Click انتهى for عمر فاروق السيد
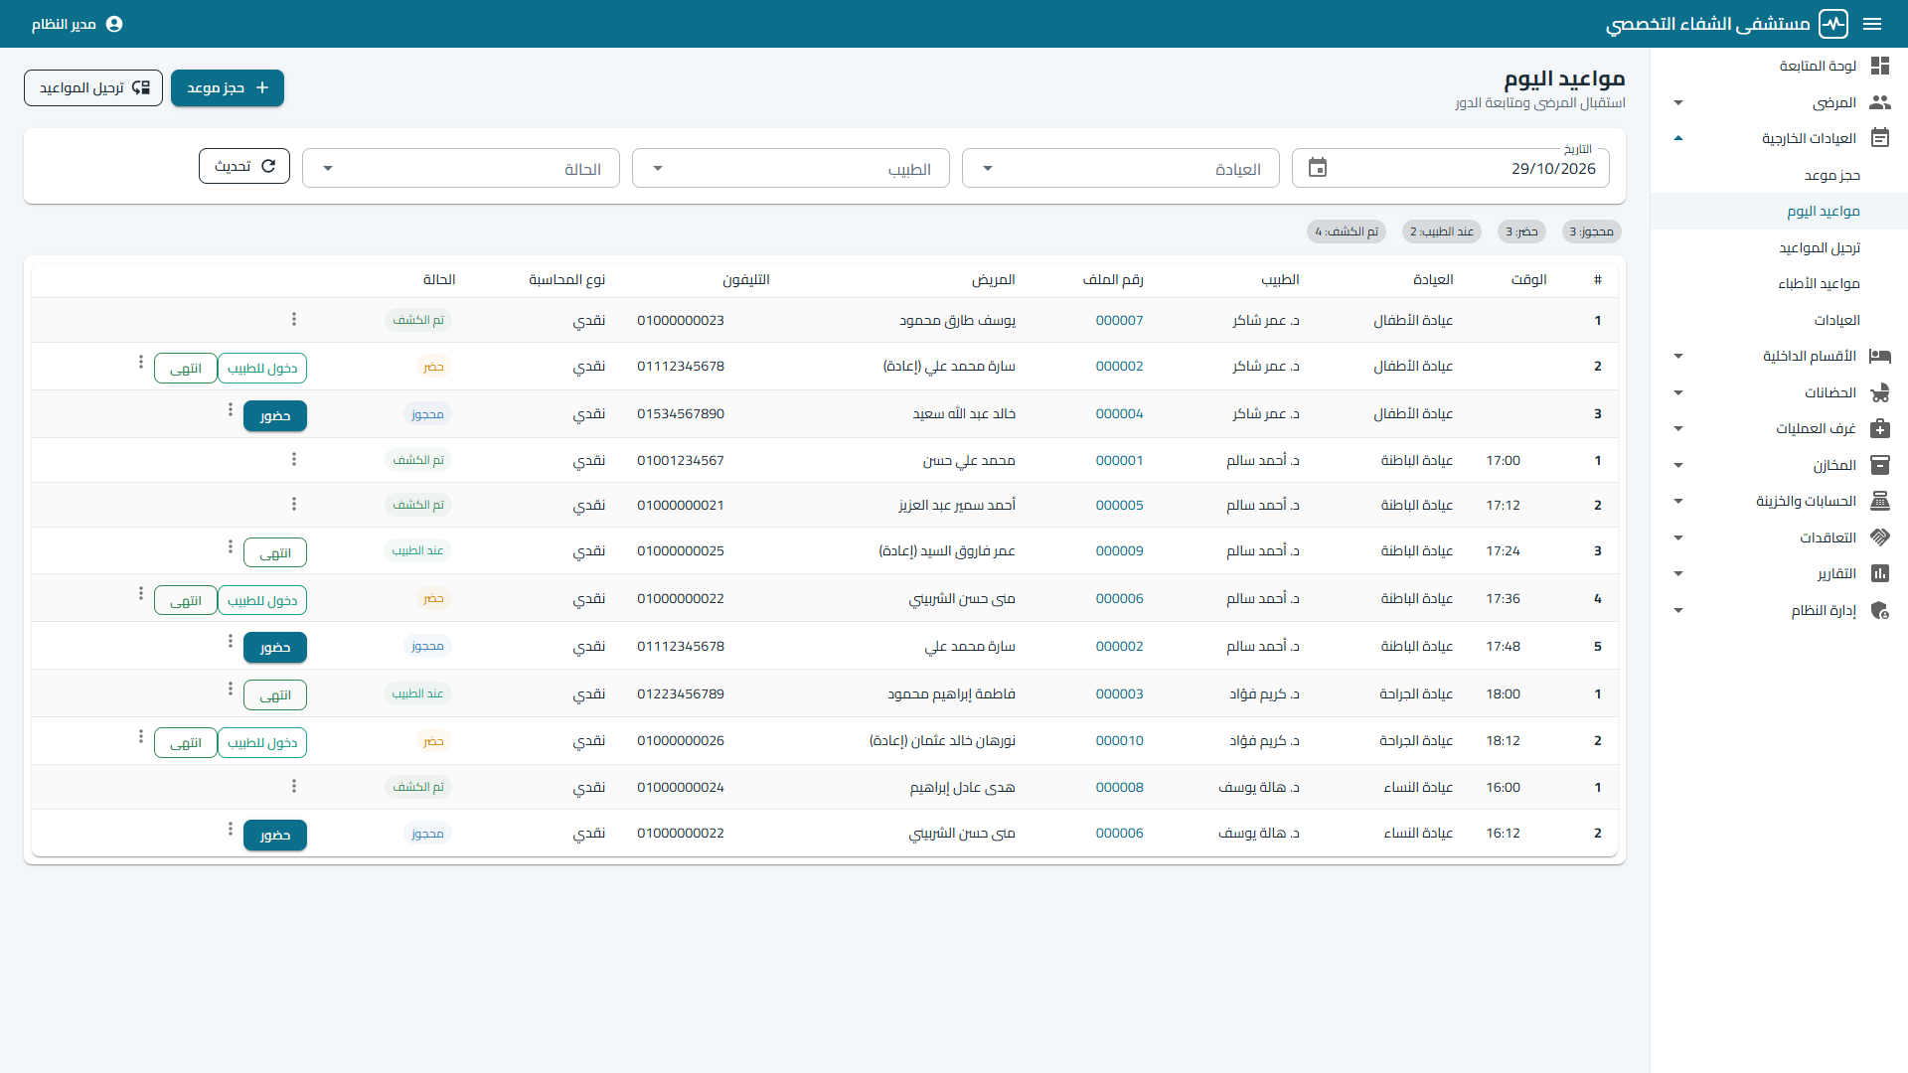Image resolution: width=1908 pixels, height=1073 pixels. [x=275, y=552]
